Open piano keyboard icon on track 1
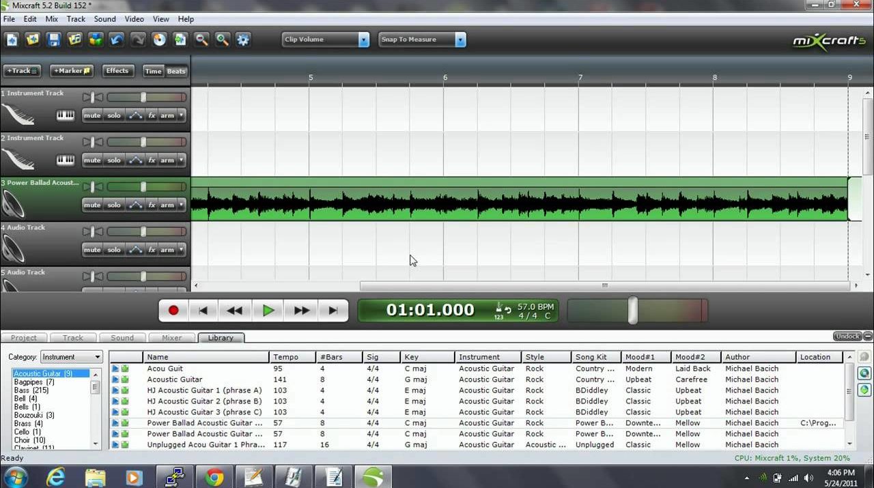Image resolution: width=874 pixels, height=488 pixels. pos(66,115)
